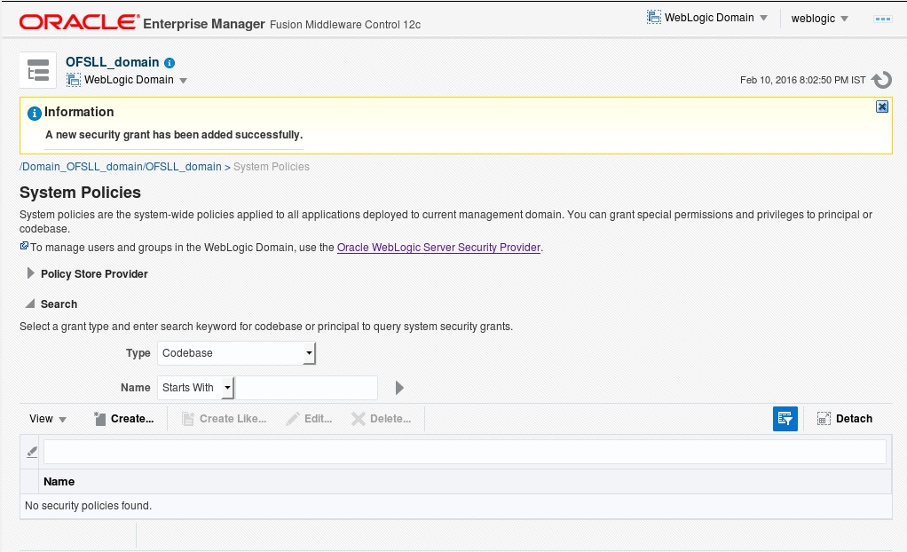The image size is (907, 552).
Task: Toggle the Query By Example filter icon
Action: coord(785,419)
